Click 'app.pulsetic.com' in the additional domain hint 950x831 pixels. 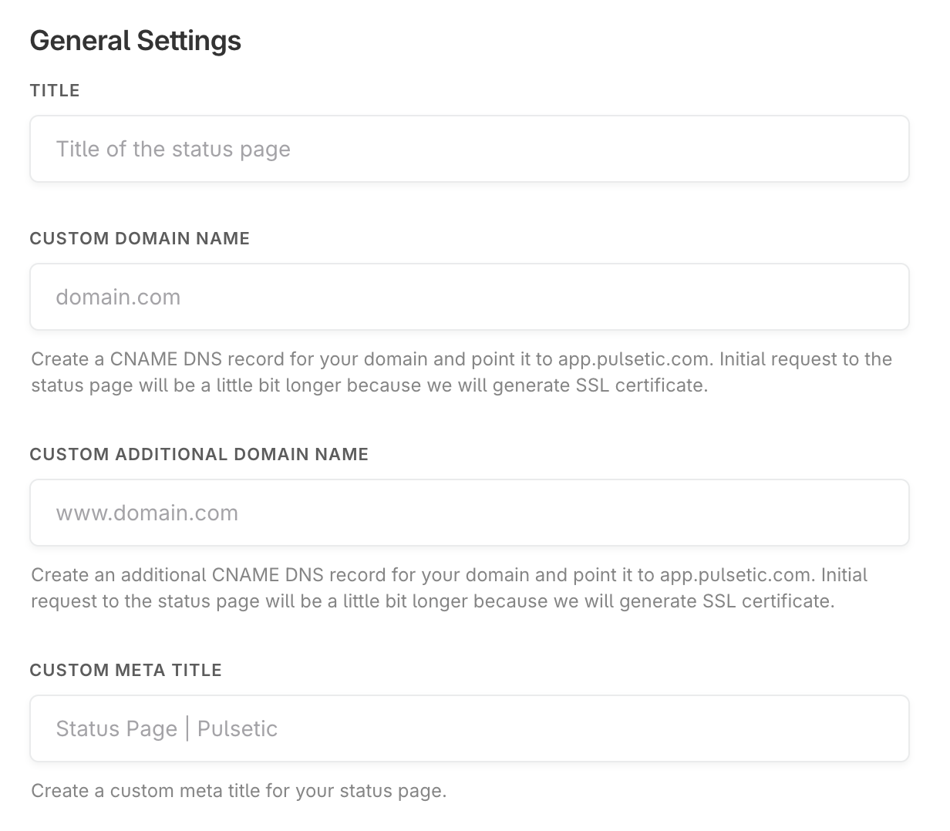coord(735,575)
